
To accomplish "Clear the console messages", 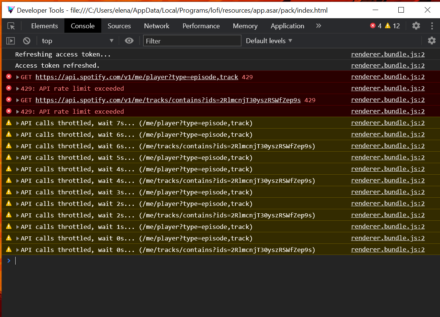I will pyautogui.click(x=26, y=41).
